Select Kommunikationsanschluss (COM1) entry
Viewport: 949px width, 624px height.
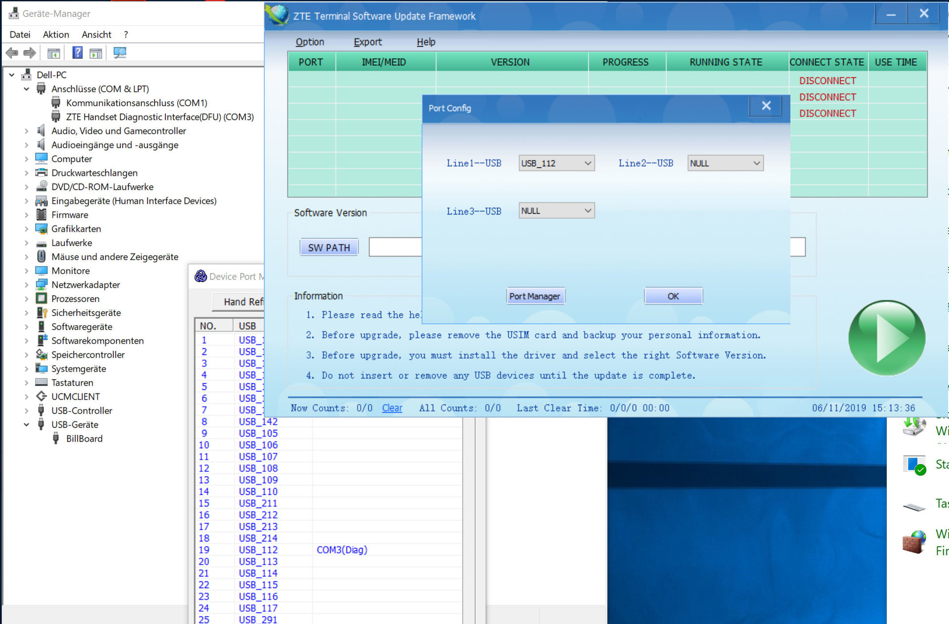pyautogui.click(x=137, y=103)
